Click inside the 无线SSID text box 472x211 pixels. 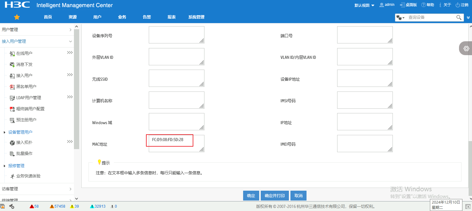click(177, 78)
